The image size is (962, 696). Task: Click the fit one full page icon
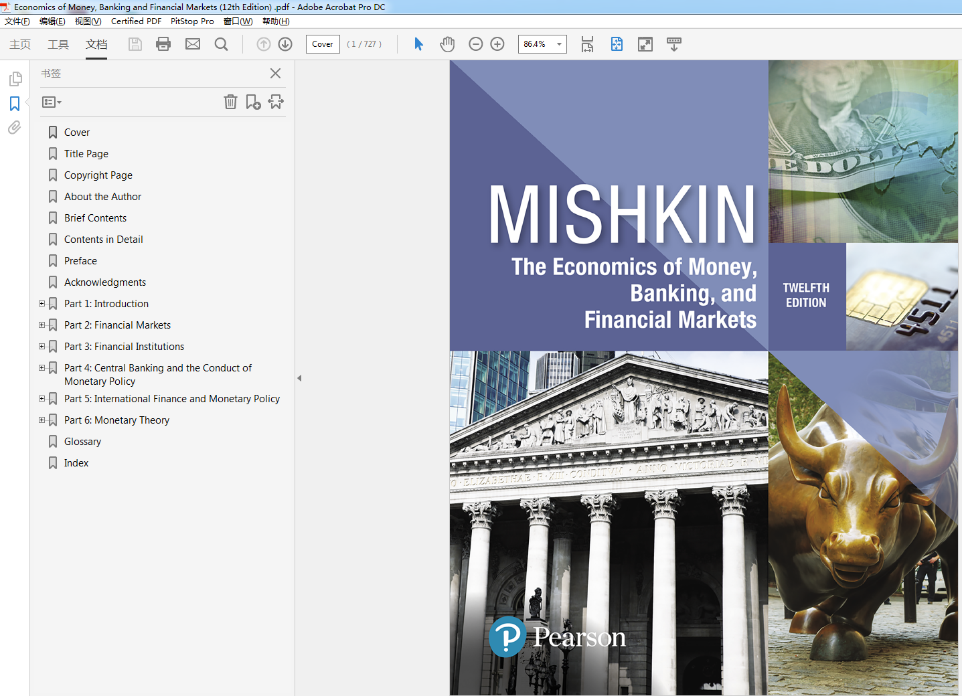coord(617,44)
